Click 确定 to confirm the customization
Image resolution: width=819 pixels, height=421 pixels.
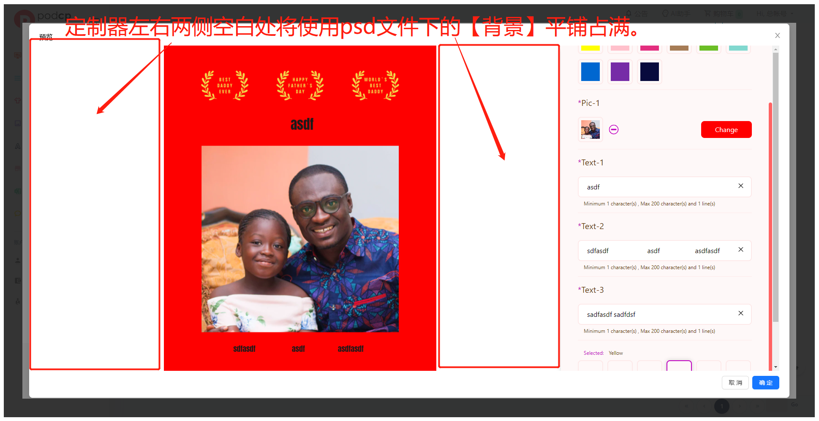pos(765,383)
